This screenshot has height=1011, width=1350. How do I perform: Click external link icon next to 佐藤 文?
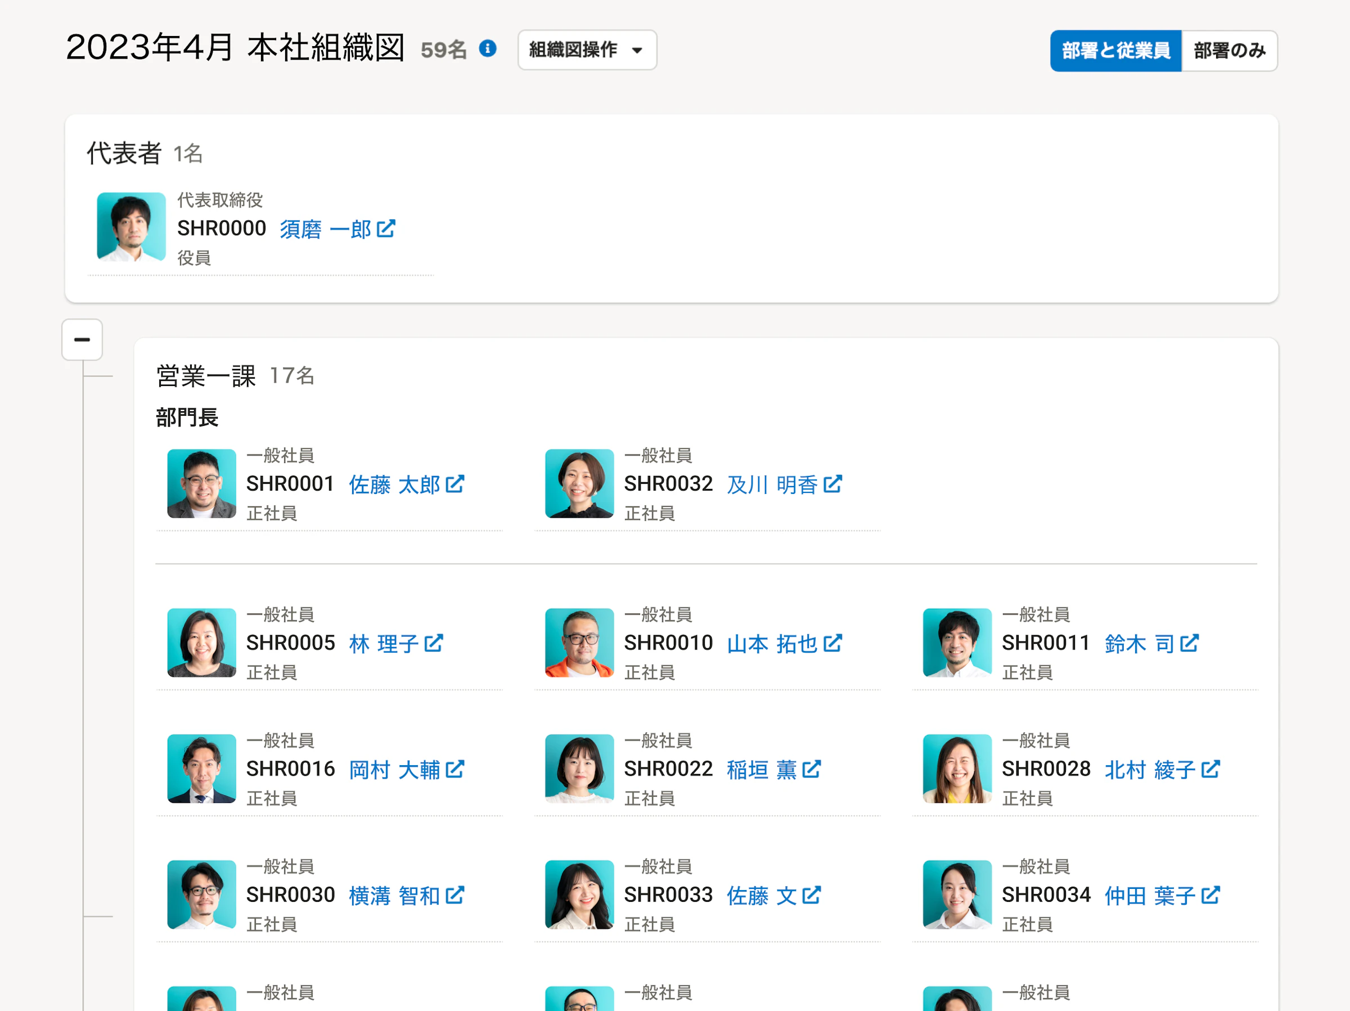(811, 895)
